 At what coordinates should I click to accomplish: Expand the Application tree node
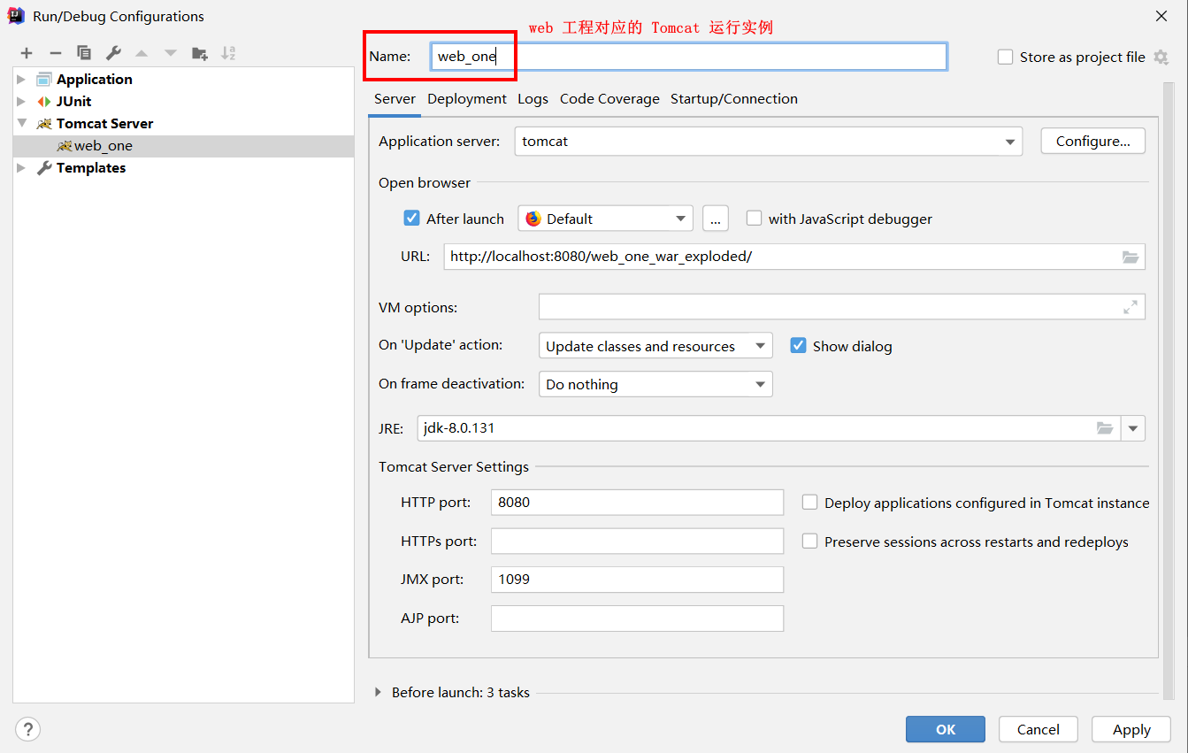pyautogui.click(x=21, y=80)
